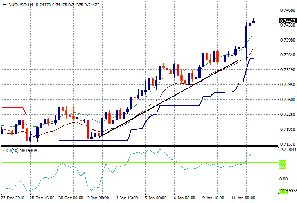Viewport: 297px width, 203px height.
Task: Click the 2 Jan 08:00 time label
Action: point(98,198)
